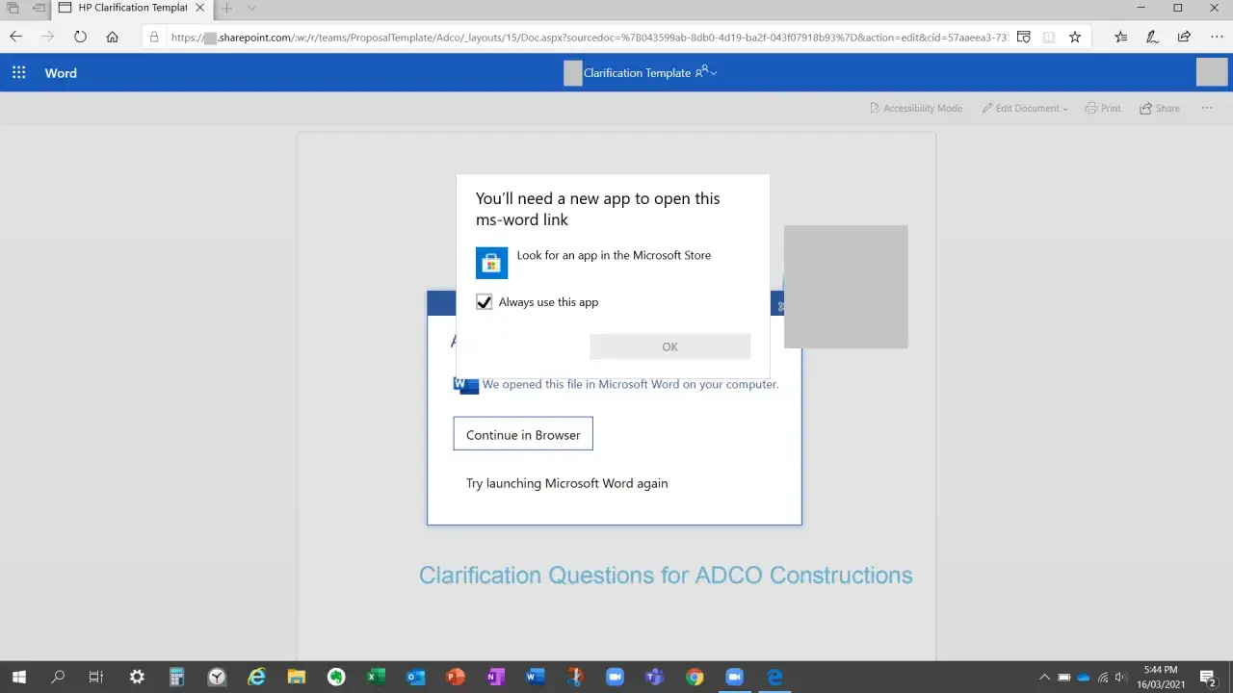Show hidden system tray icons

tap(1044, 677)
